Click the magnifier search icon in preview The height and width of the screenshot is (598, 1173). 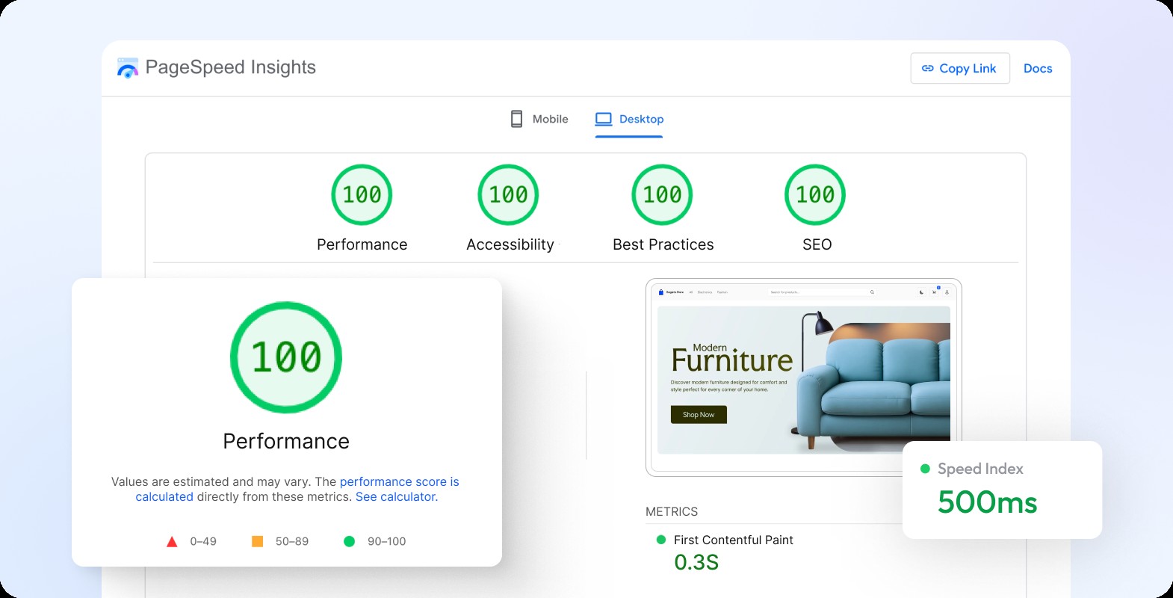pos(872,292)
